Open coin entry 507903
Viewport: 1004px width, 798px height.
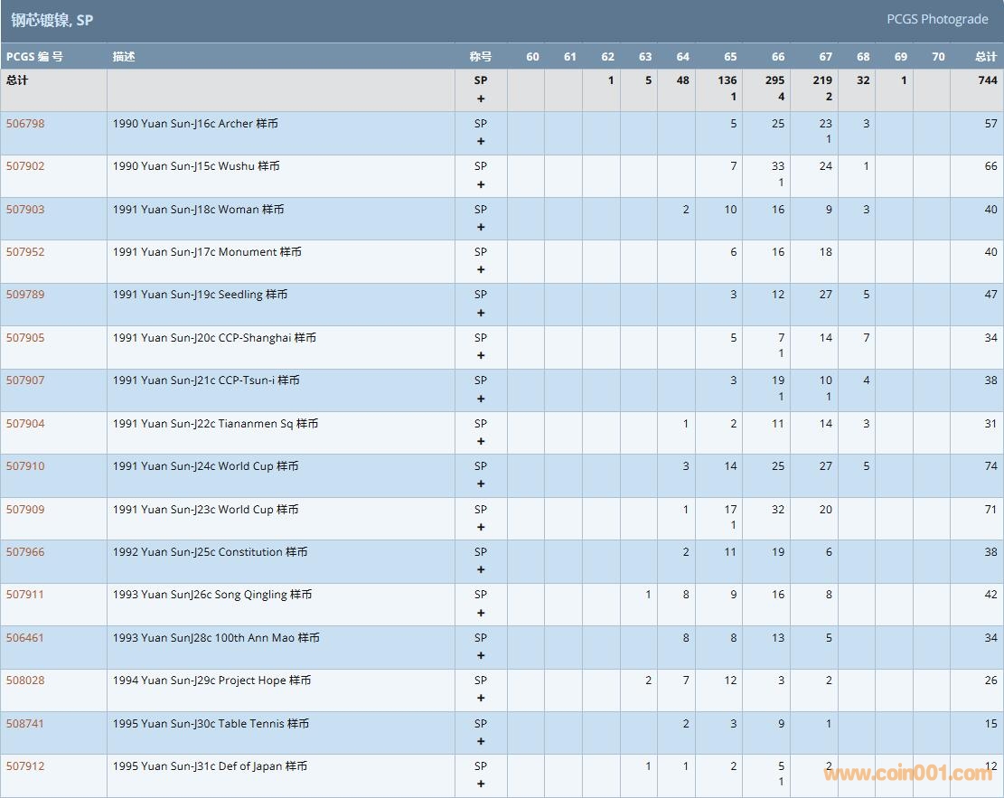tap(25, 210)
